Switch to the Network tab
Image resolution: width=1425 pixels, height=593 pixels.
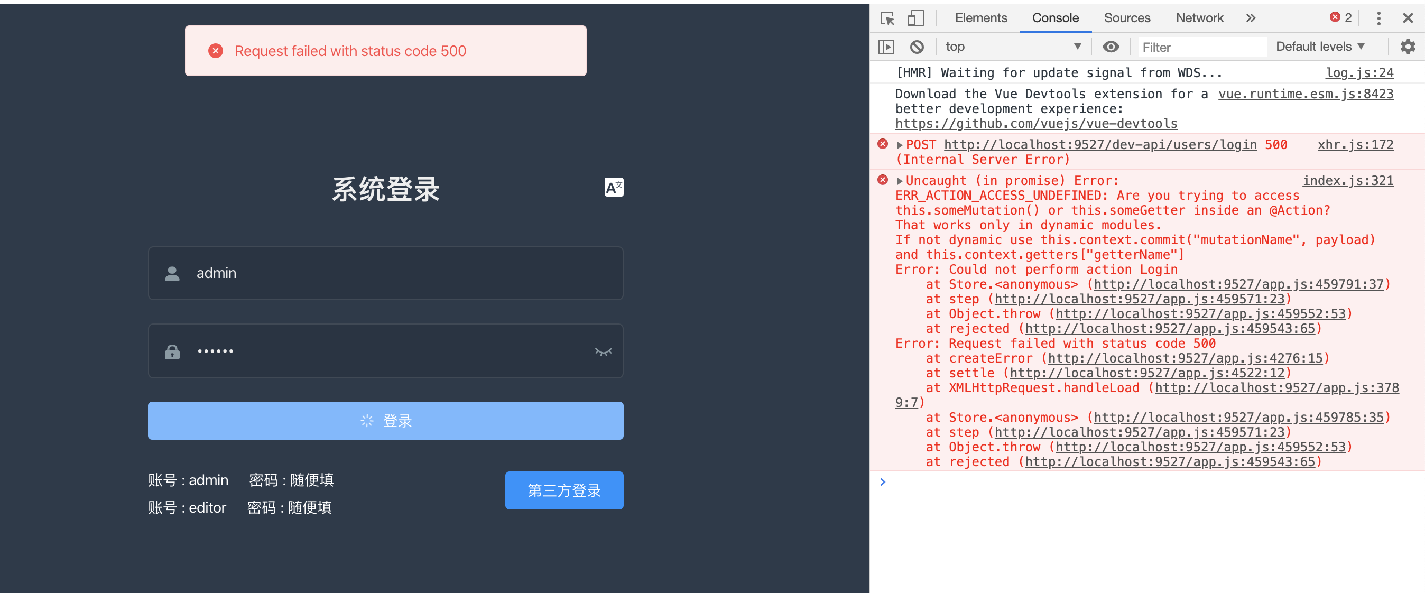coord(1199,18)
